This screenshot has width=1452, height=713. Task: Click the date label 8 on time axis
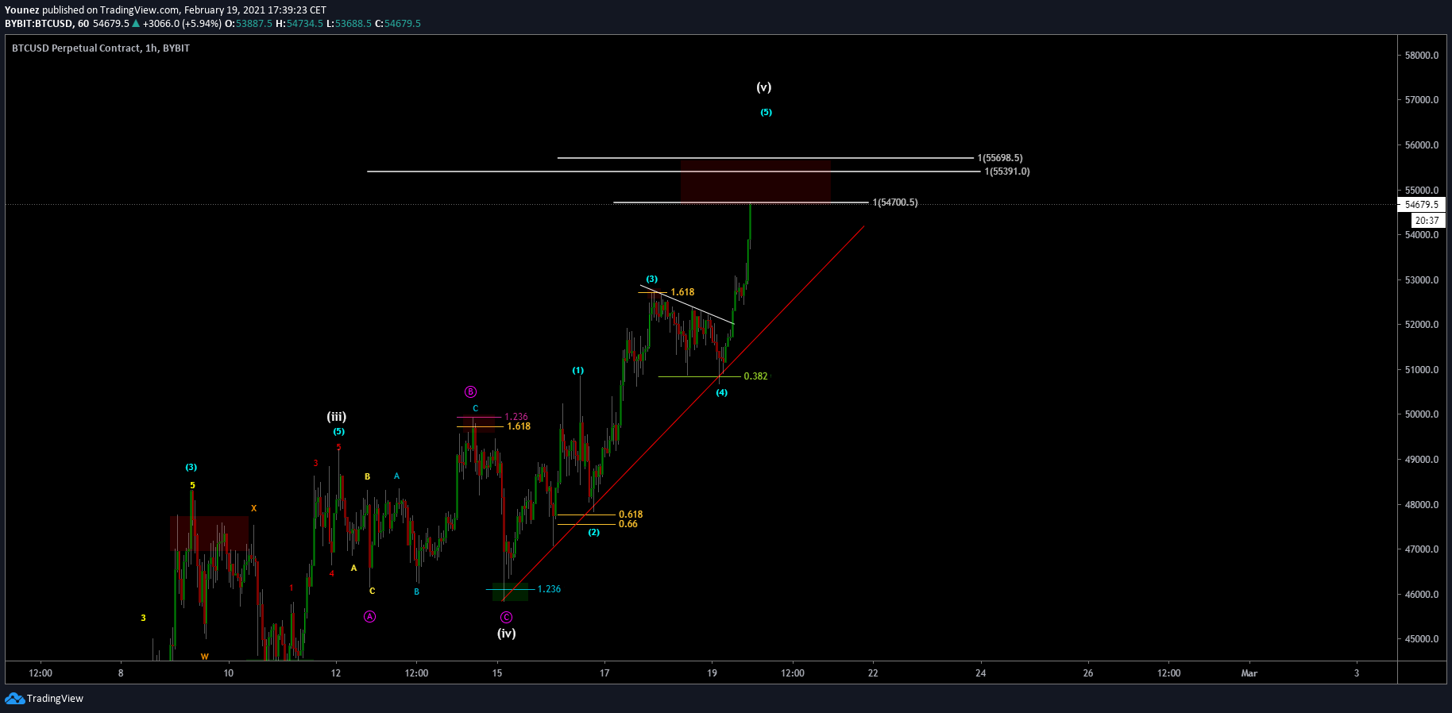(x=121, y=673)
